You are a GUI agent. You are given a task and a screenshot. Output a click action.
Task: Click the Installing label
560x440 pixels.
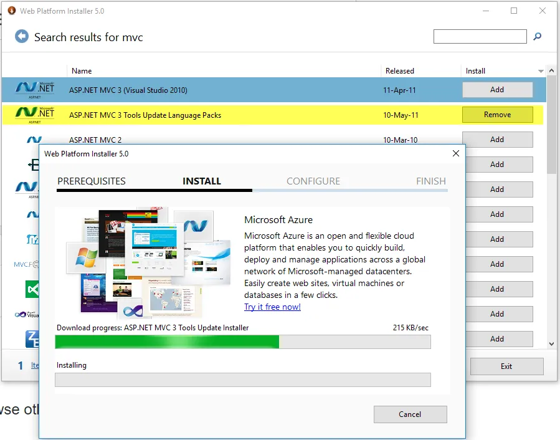point(72,365)
